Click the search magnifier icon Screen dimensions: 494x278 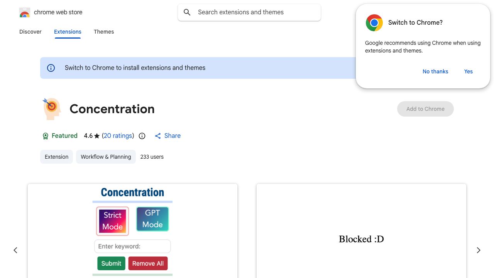tap(187, 12)
